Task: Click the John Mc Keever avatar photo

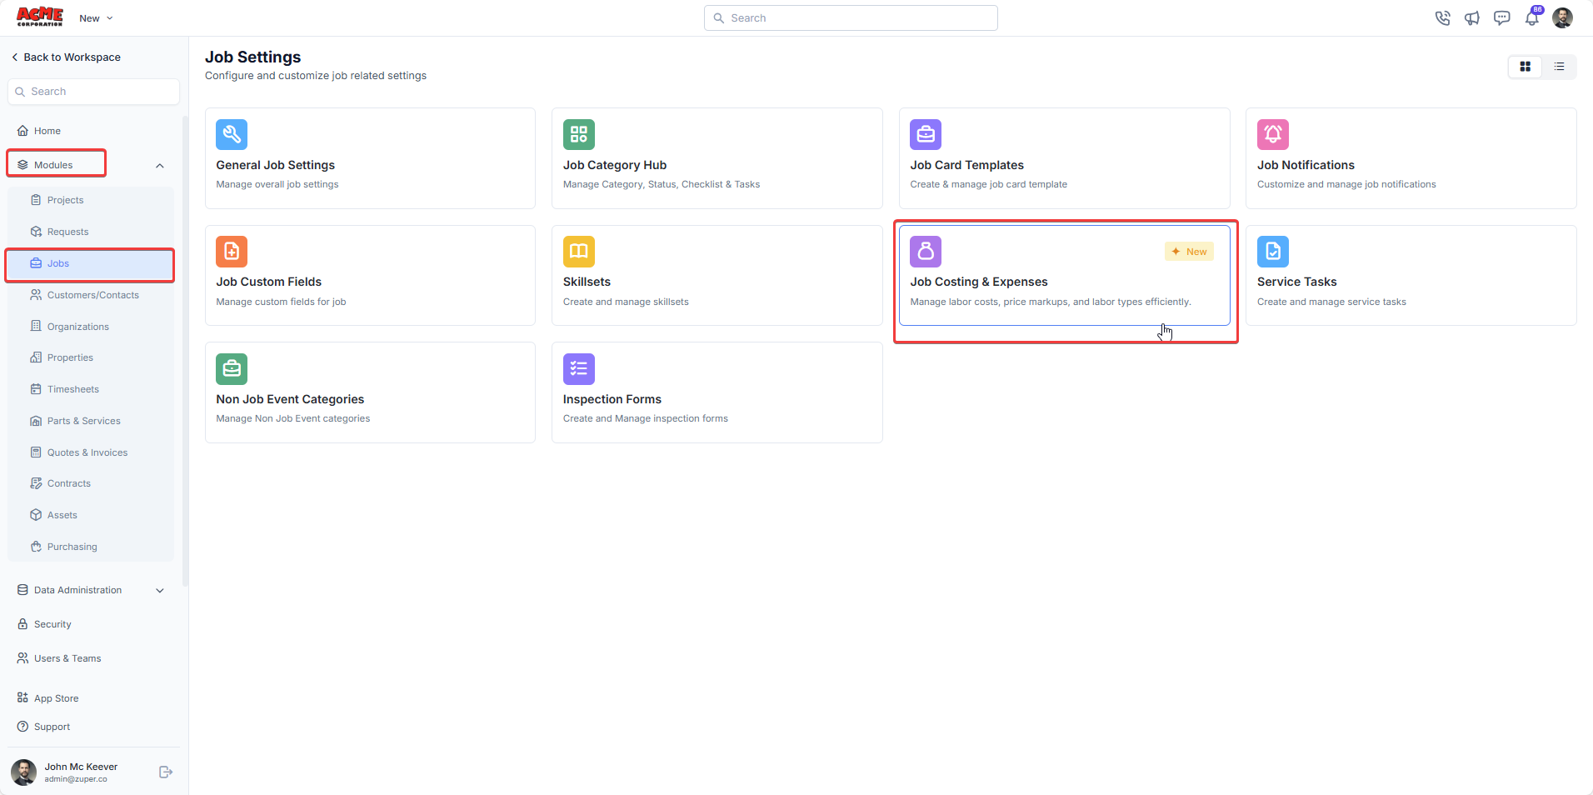Action: click(x=23, y=772)
